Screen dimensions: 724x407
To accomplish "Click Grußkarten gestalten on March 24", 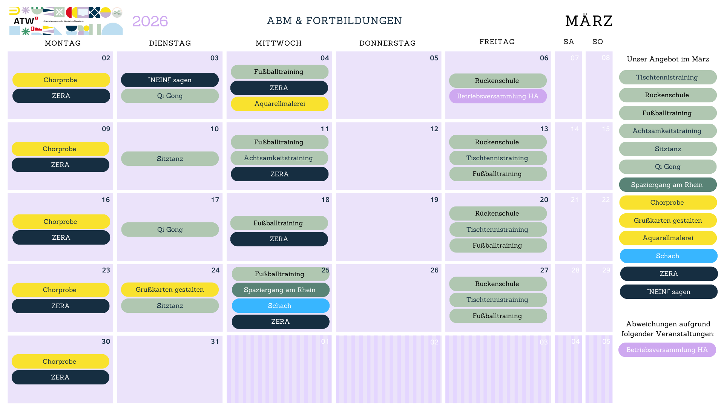I will coord(170,289).
